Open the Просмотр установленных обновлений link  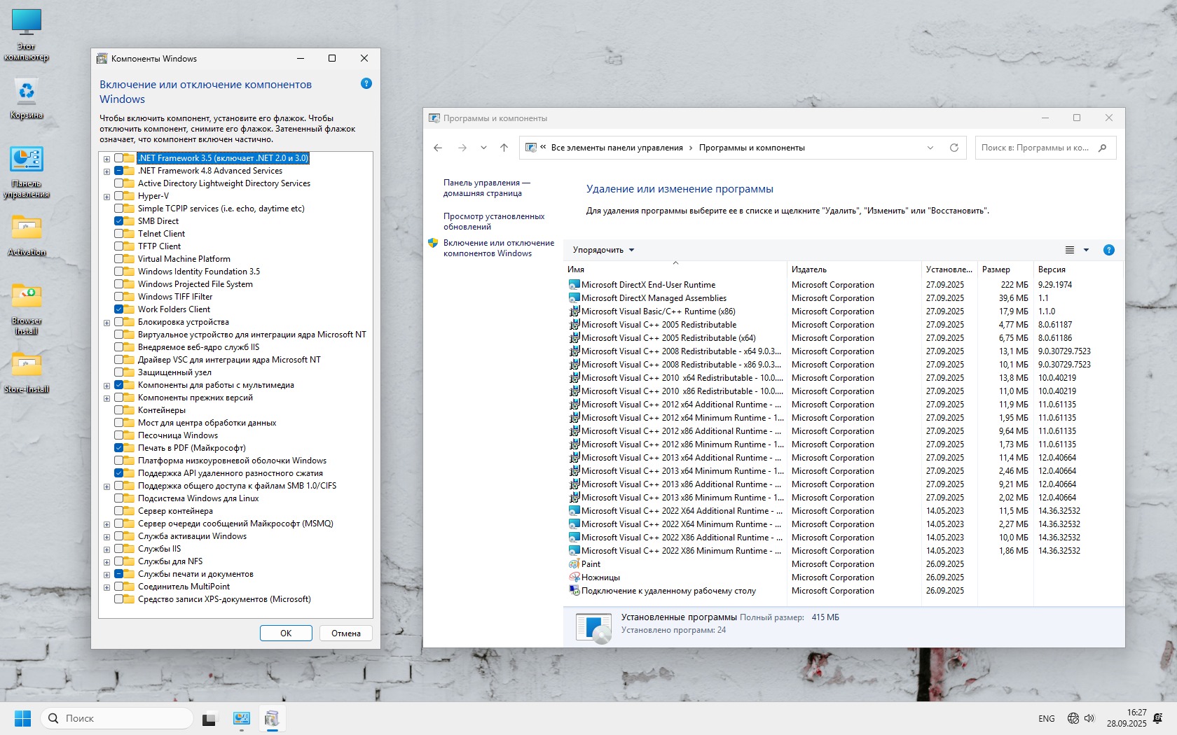[x=494, y=221]
